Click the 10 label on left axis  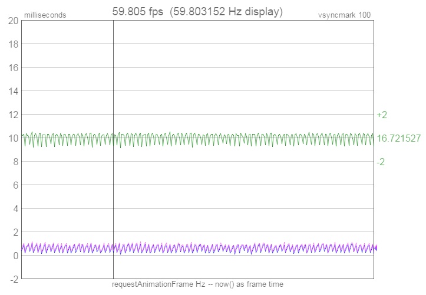point(12,138)
